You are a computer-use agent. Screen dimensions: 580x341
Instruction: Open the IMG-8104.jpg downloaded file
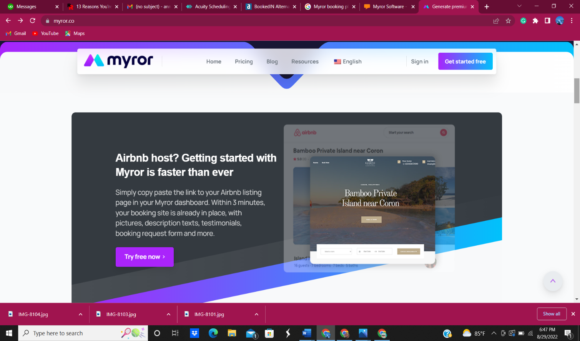[33, 314]
